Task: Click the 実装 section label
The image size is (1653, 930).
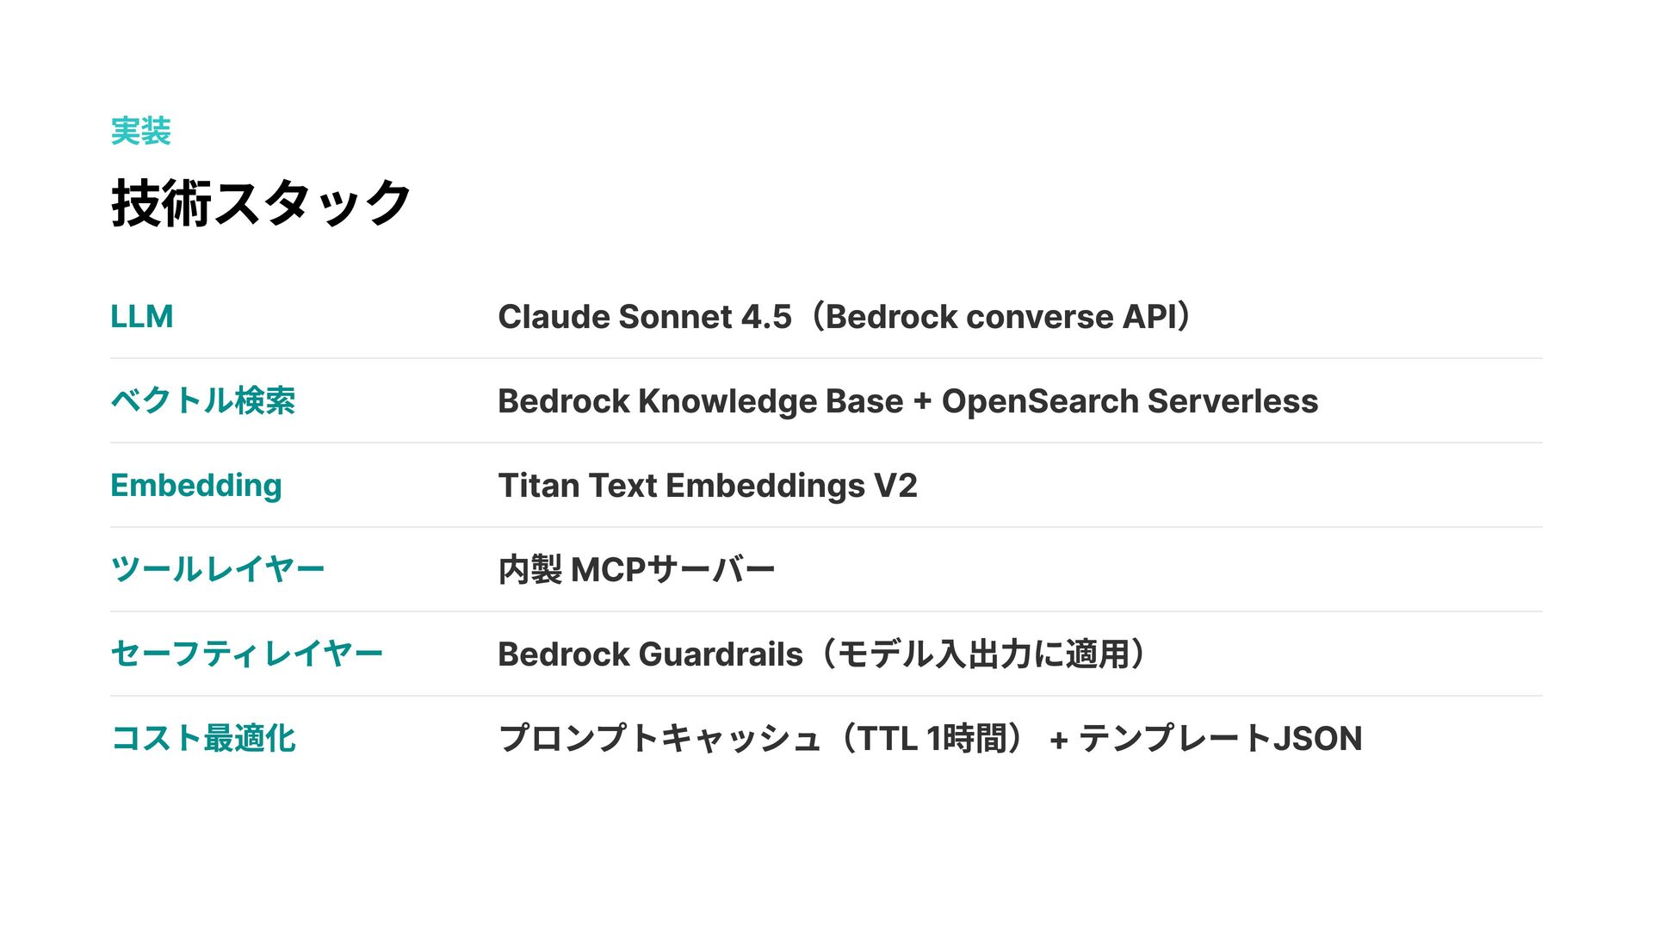Action: click(x=141, y=132)
